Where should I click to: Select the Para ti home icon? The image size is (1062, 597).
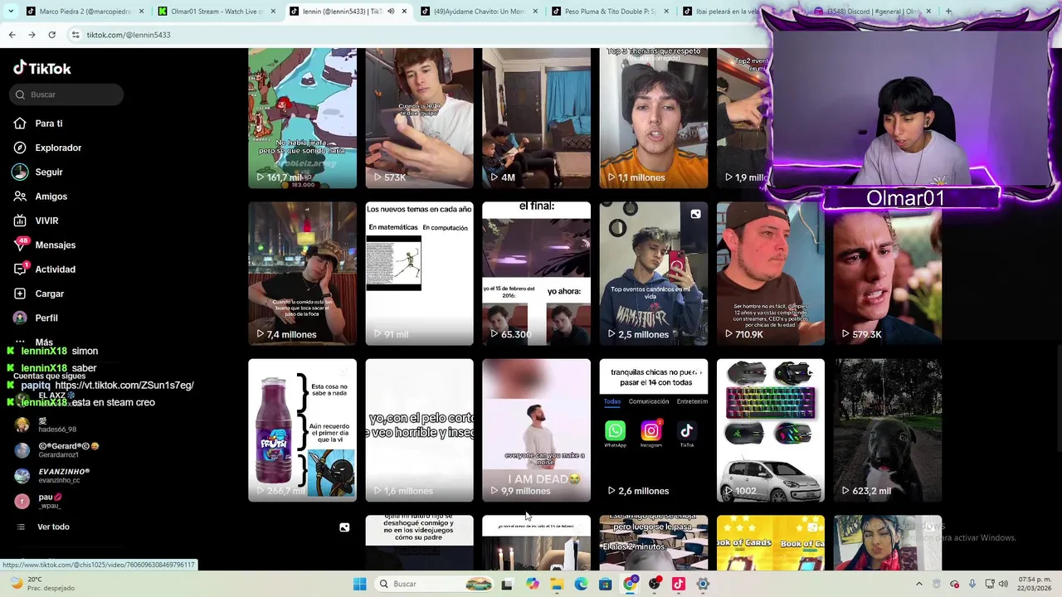(20, 124)
